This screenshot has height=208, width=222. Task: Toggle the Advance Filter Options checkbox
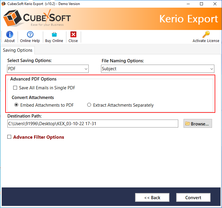coord(9,137)
